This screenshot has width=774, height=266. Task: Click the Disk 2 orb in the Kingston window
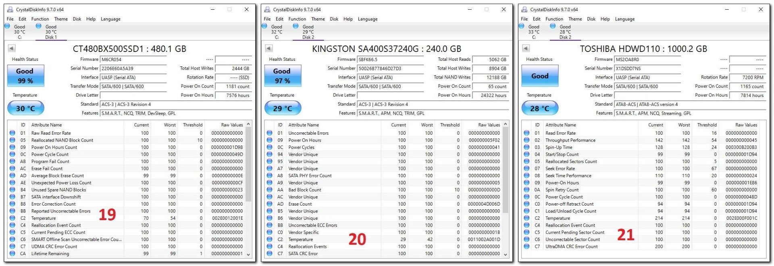click(x=296, y=26)
